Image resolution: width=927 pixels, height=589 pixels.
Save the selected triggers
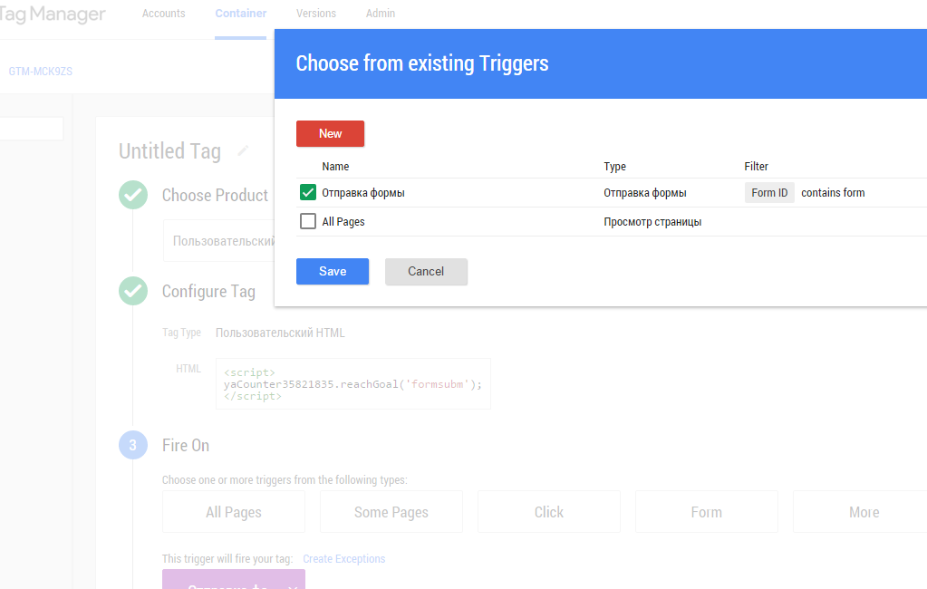[333, 272]
